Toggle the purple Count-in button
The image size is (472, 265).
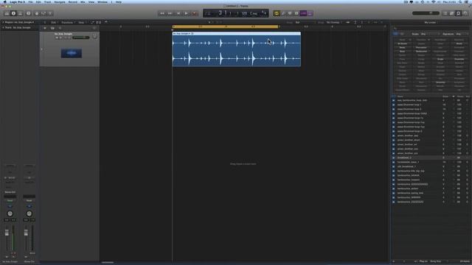coord(303,13)
